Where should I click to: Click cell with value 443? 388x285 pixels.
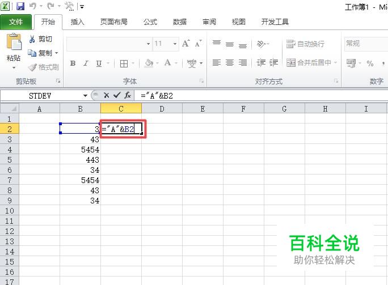click(x=80, y=160)
